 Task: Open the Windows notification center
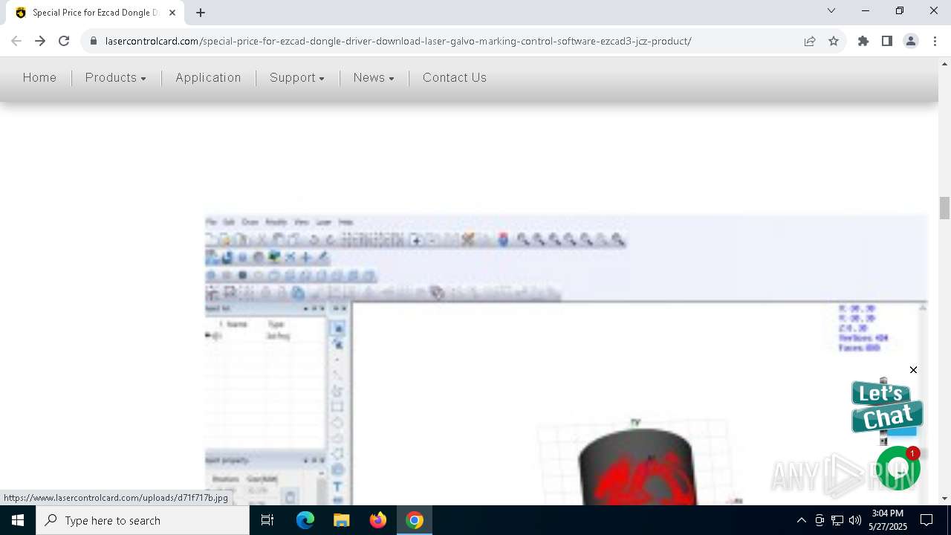coord(926,520)
